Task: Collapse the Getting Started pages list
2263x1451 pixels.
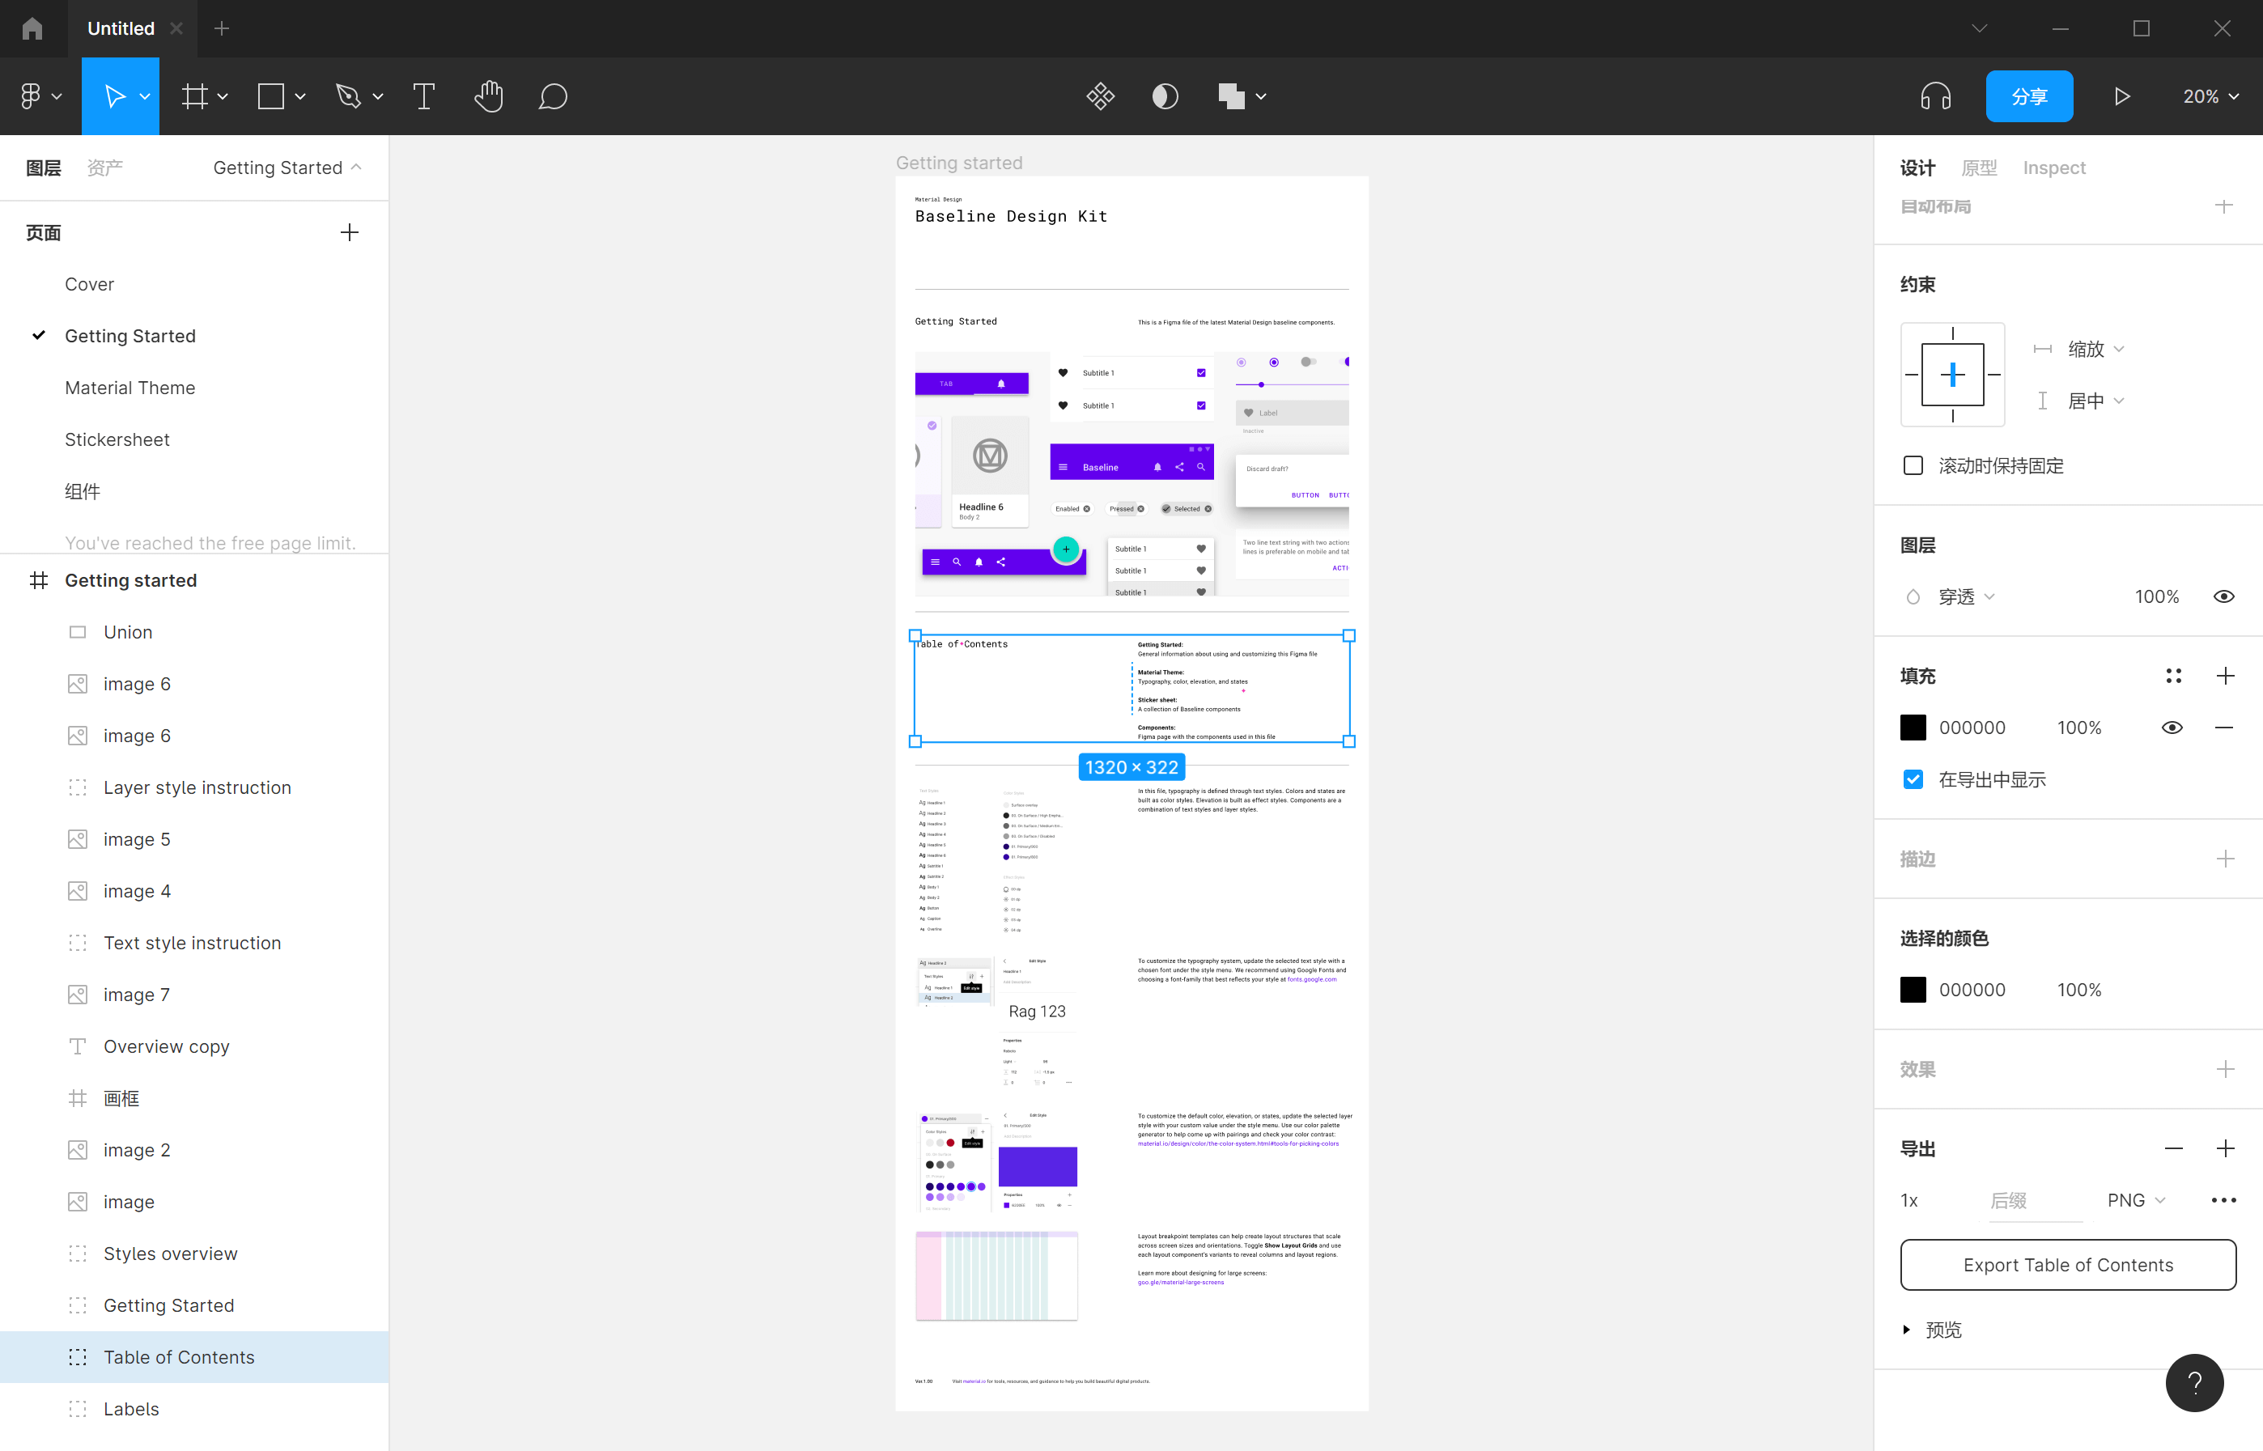Action: (287, 168)
